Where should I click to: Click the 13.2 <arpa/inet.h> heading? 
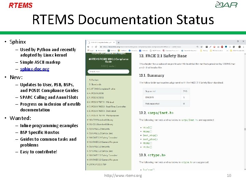pos(156,113)
